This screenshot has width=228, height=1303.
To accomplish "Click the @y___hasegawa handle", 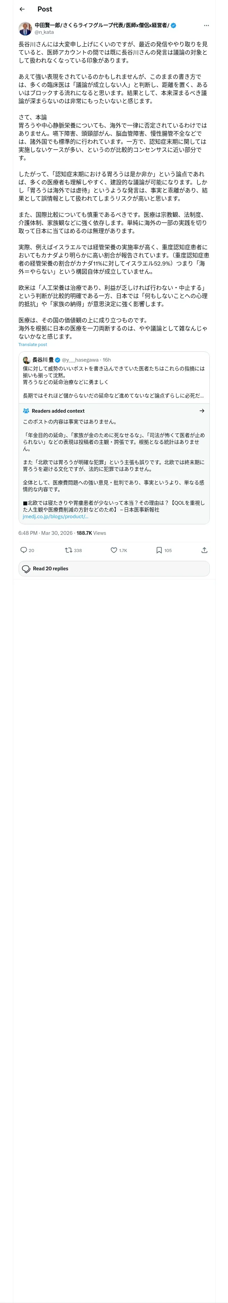I will [80, 360].
